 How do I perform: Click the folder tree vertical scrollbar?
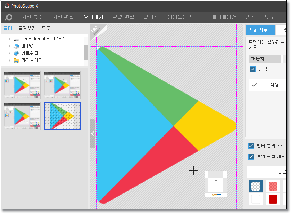coord(86,53)
